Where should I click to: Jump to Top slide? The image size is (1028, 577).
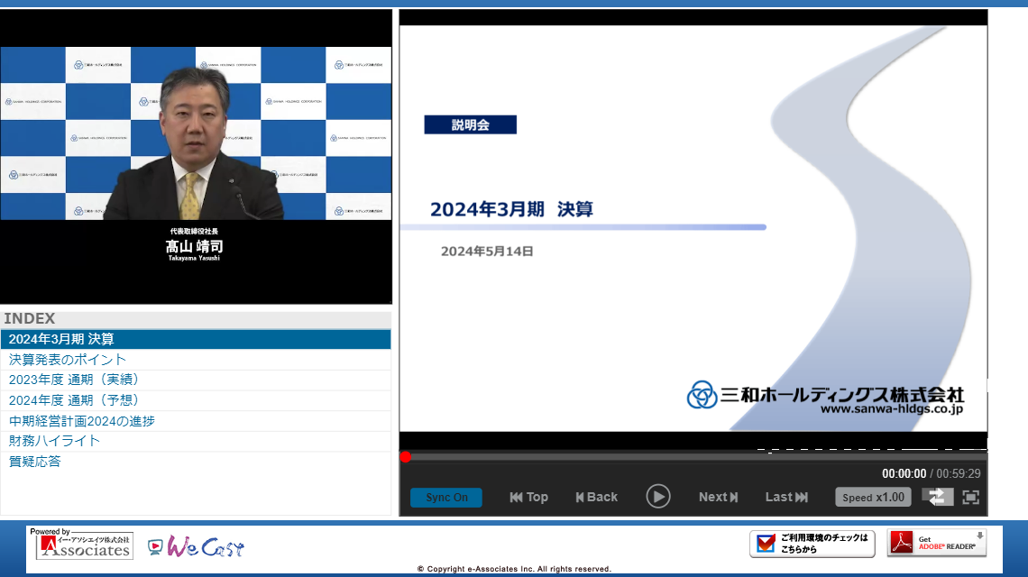click(528, 497)
